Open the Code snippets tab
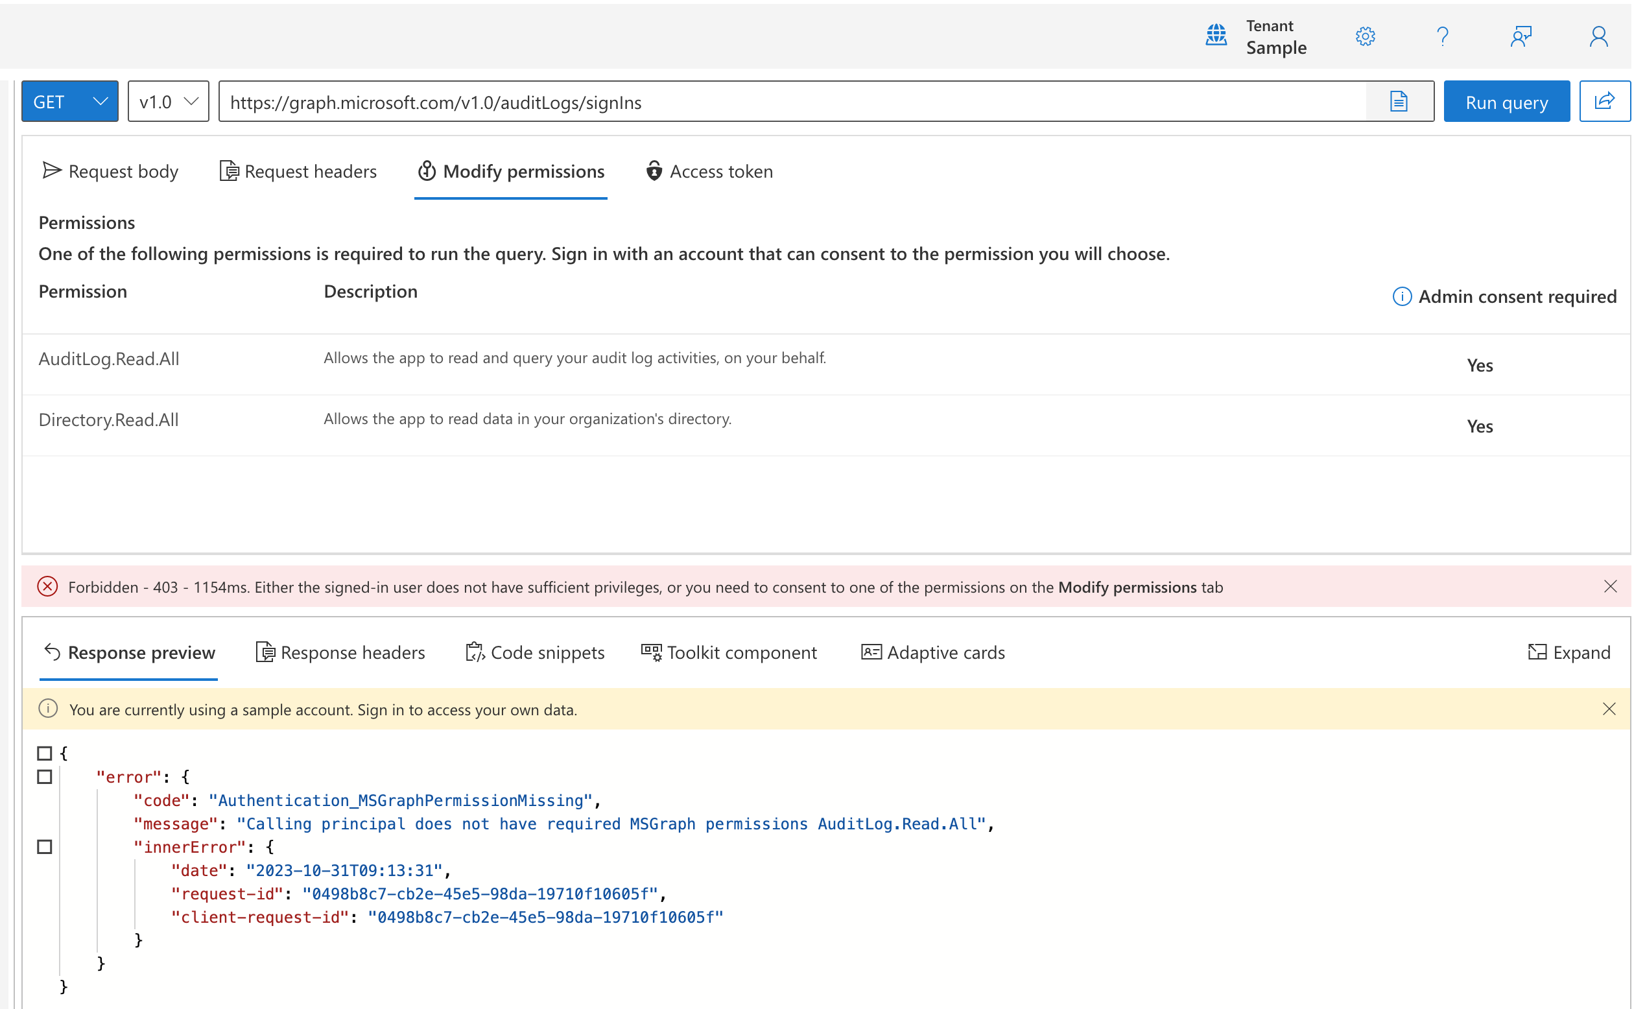The image size is (1634, 1009). click(535, 652)
